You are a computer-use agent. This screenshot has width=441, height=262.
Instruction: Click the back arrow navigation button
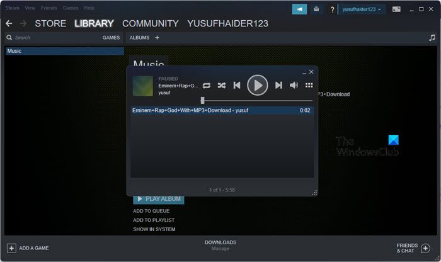click(x=9, y=23)
